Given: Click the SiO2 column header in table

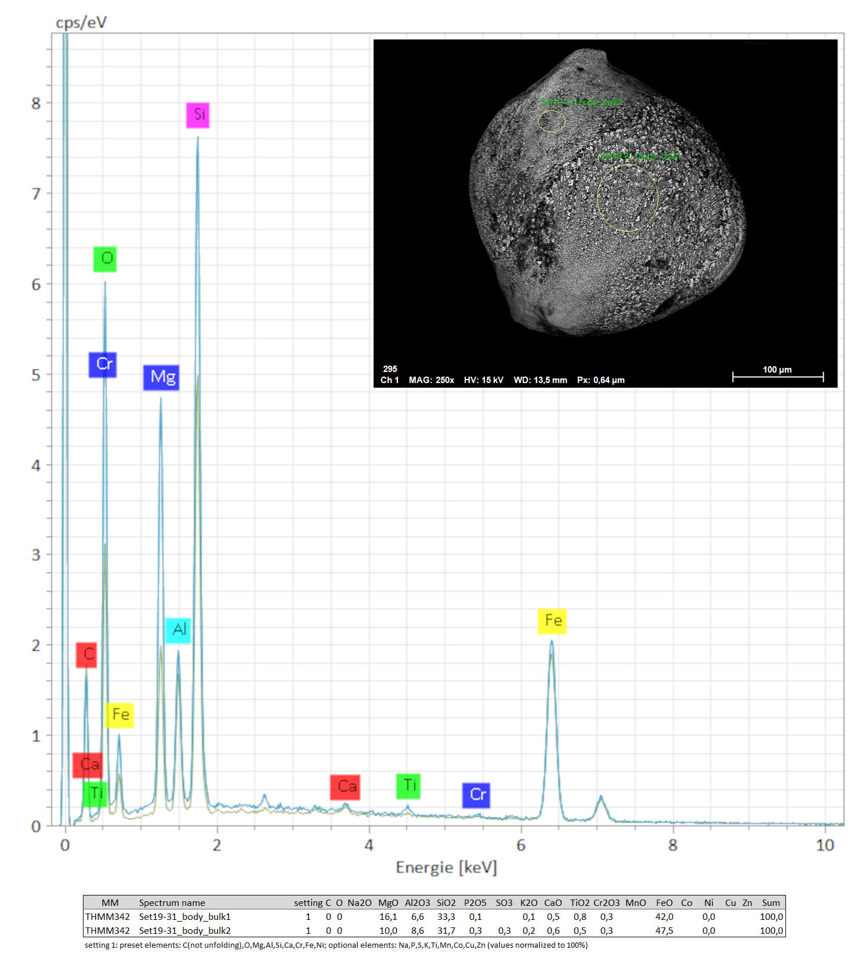Looking at the screenshot, I should pos(446,903).
